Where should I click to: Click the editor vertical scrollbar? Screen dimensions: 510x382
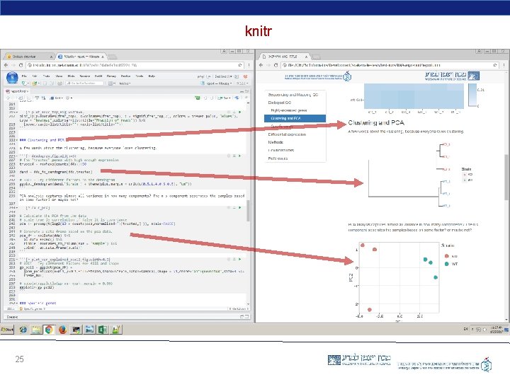click(x=248, y=211)
